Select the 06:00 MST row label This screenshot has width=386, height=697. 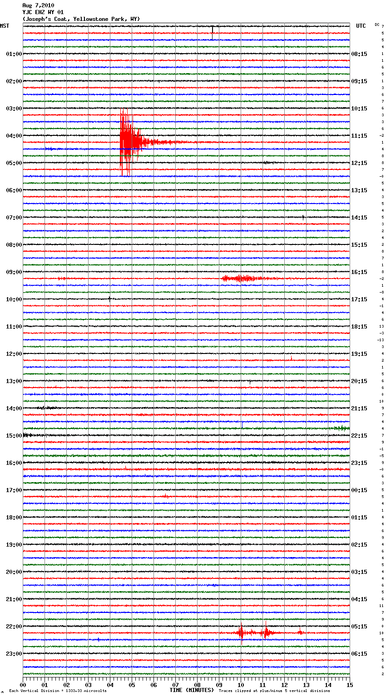14,190
